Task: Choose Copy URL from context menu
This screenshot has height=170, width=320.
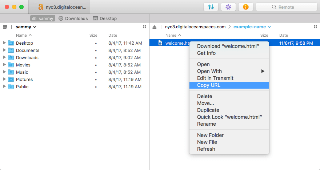Action: coord(229,85)
